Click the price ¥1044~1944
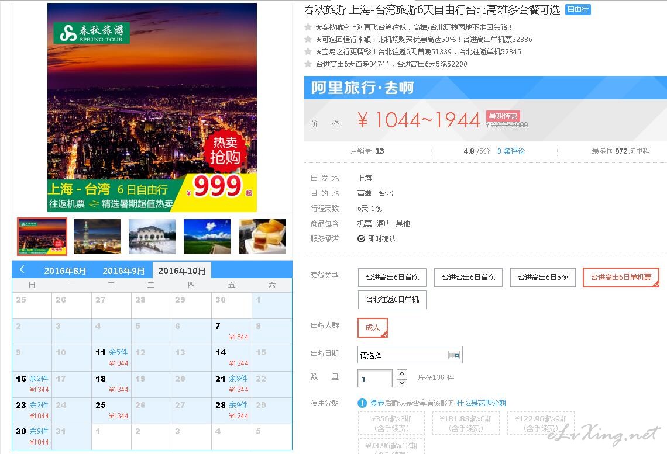Viewport: 667px width, 454px height. click(x=418, y=120)
